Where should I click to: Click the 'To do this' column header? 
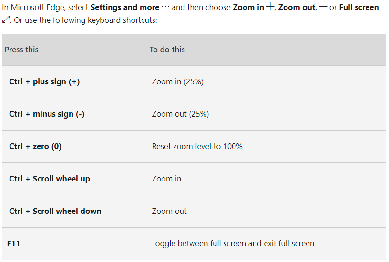click(x=167, y=50)
